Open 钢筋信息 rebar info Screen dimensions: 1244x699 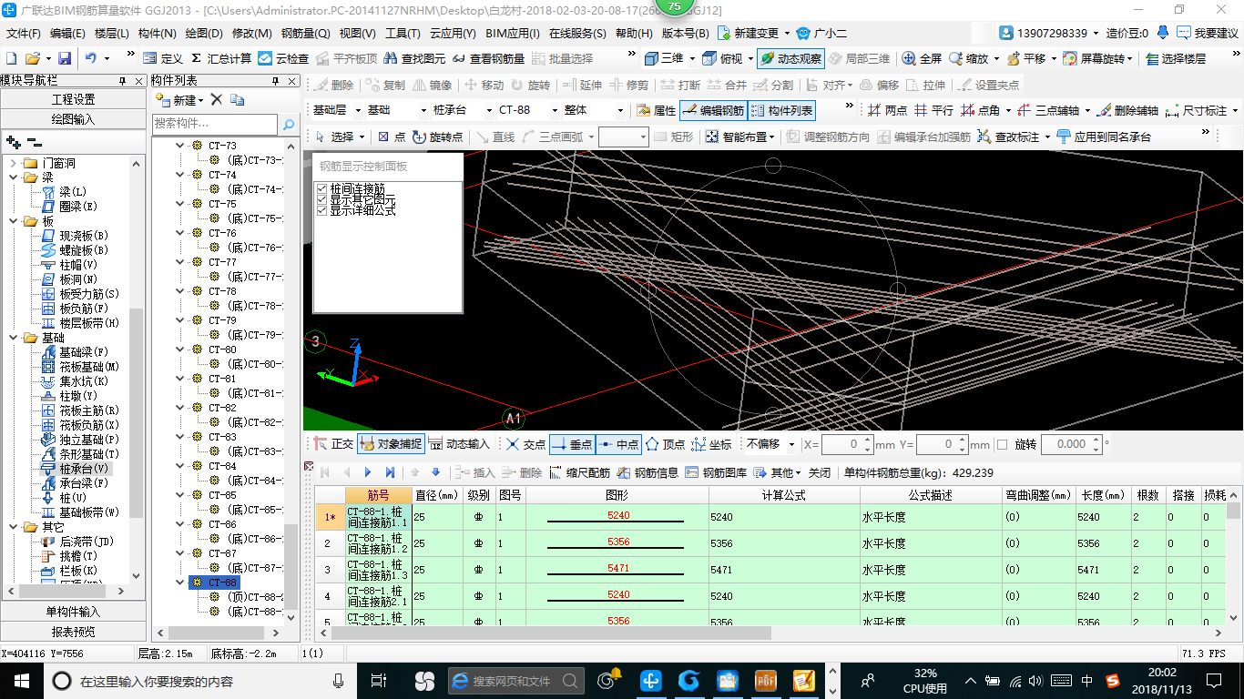(647, 472)
